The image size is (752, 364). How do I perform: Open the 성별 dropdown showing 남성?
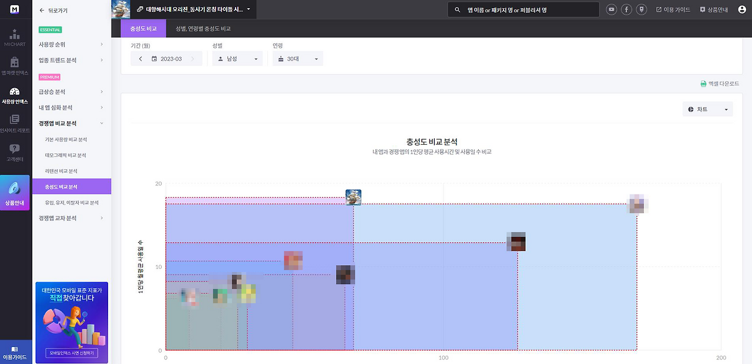(237, 59)
